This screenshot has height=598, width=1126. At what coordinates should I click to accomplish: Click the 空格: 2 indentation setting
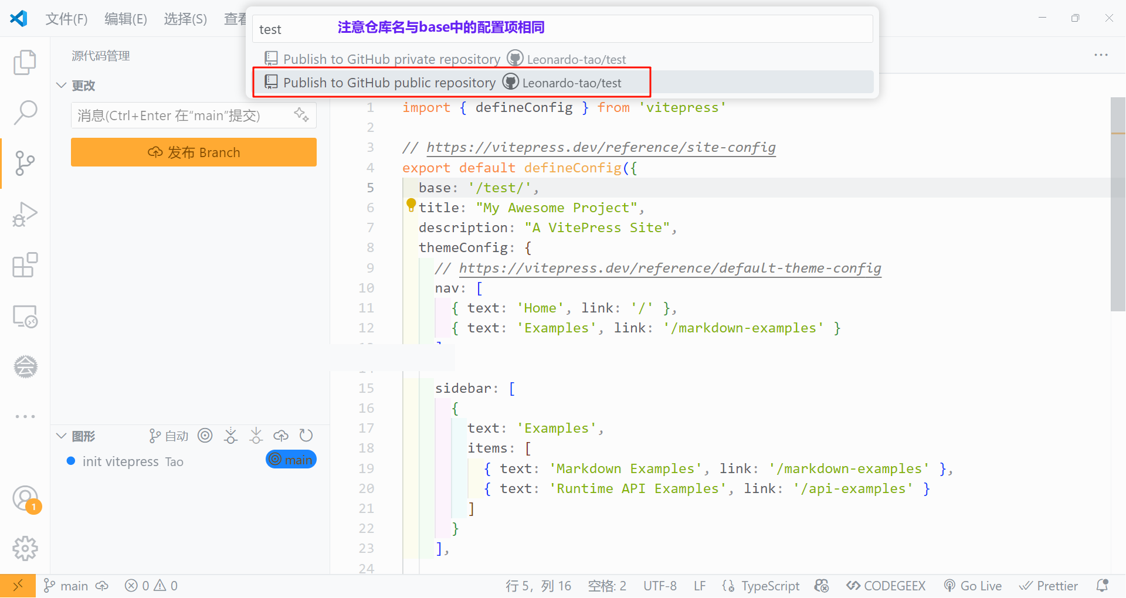click(607, 586)
